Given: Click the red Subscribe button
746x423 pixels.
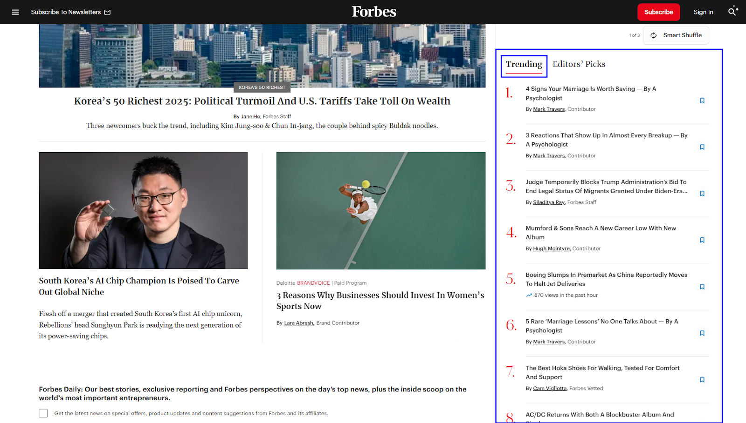Looking at the screenshot, I should (x=659, y=12).
